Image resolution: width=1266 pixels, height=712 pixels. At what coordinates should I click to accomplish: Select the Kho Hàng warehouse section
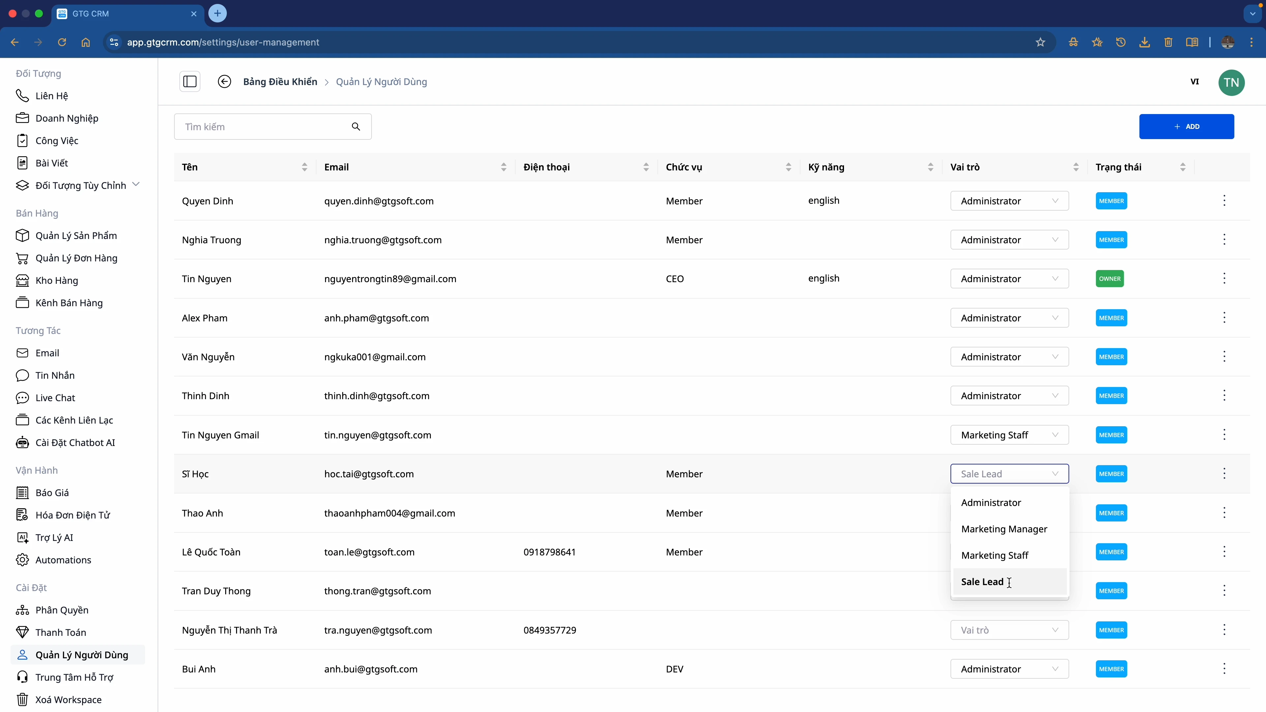(x=57, y=281)
